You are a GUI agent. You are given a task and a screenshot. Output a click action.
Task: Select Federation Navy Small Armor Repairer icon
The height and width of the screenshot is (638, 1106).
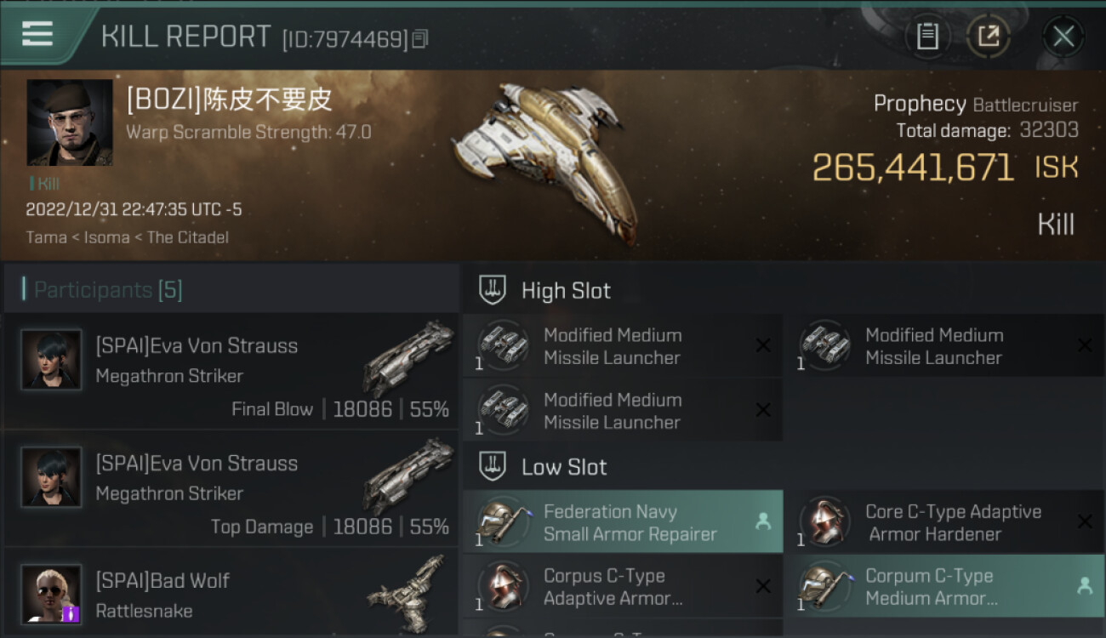click(504, 522)
